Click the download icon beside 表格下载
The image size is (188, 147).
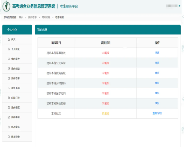[9, 88]
